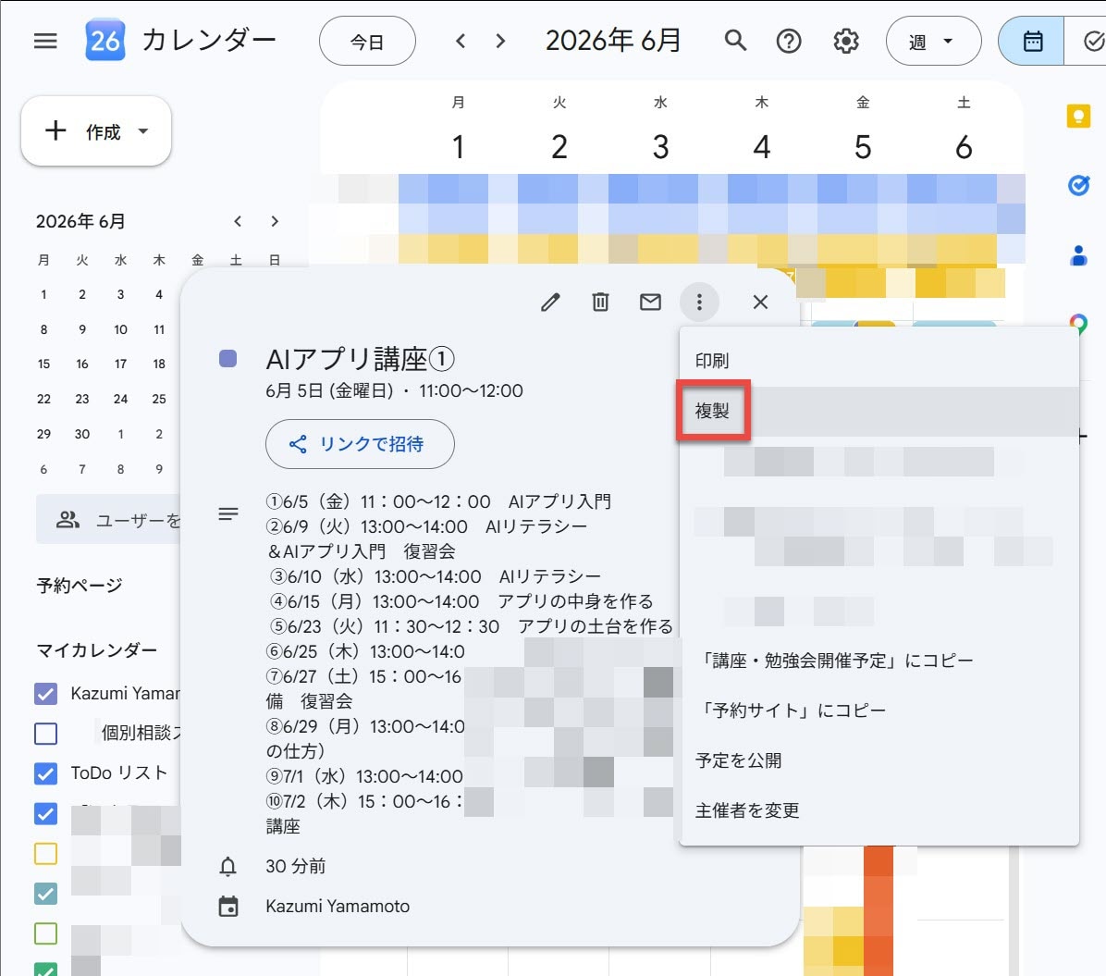Edit the event with the pencil icon
Viewport: 1106px width, 976px height.
(550, 303)
